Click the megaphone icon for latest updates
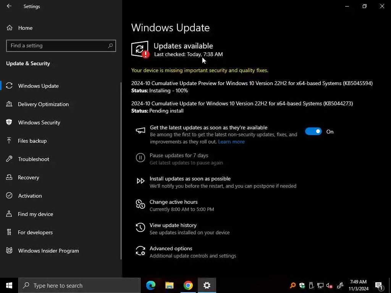This screenshot has width=391, height=293. [x=141, y=130]
